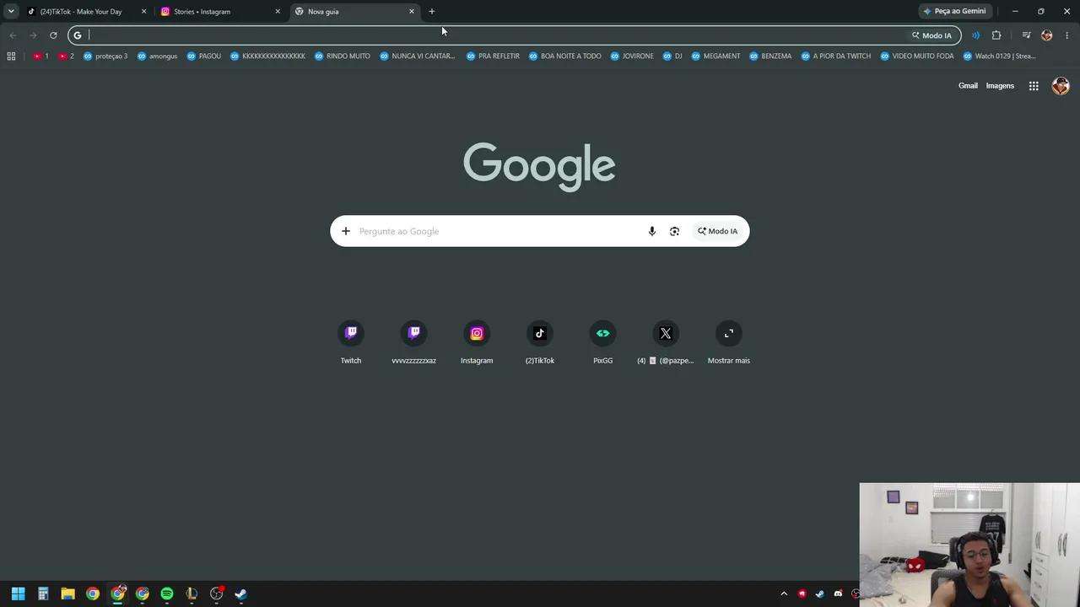
Task: Open the A PIOR DA TWITCH bookmark
Action: coord(836,56)
